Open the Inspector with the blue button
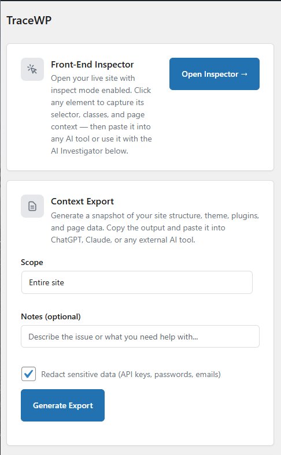 (x=215, y=74)
